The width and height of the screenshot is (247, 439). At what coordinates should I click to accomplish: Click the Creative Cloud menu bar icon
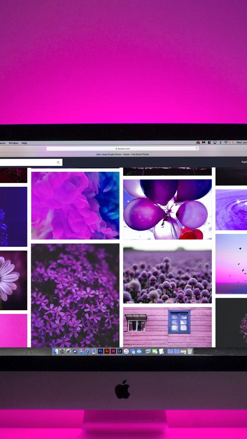pos(198,142)
